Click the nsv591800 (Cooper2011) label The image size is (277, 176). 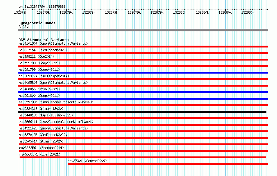coord(39,96)
